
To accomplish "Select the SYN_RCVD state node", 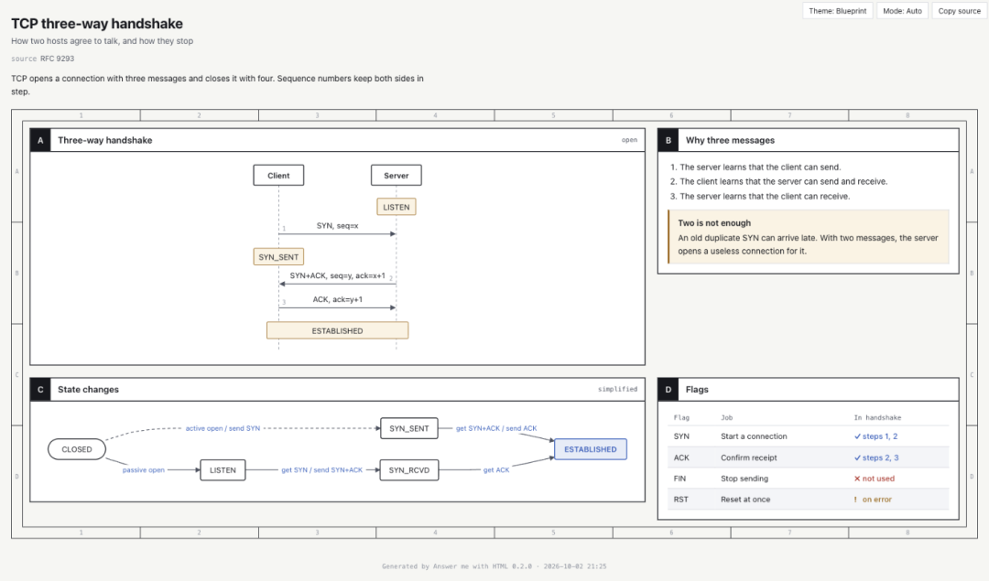I will coord(408,470).
